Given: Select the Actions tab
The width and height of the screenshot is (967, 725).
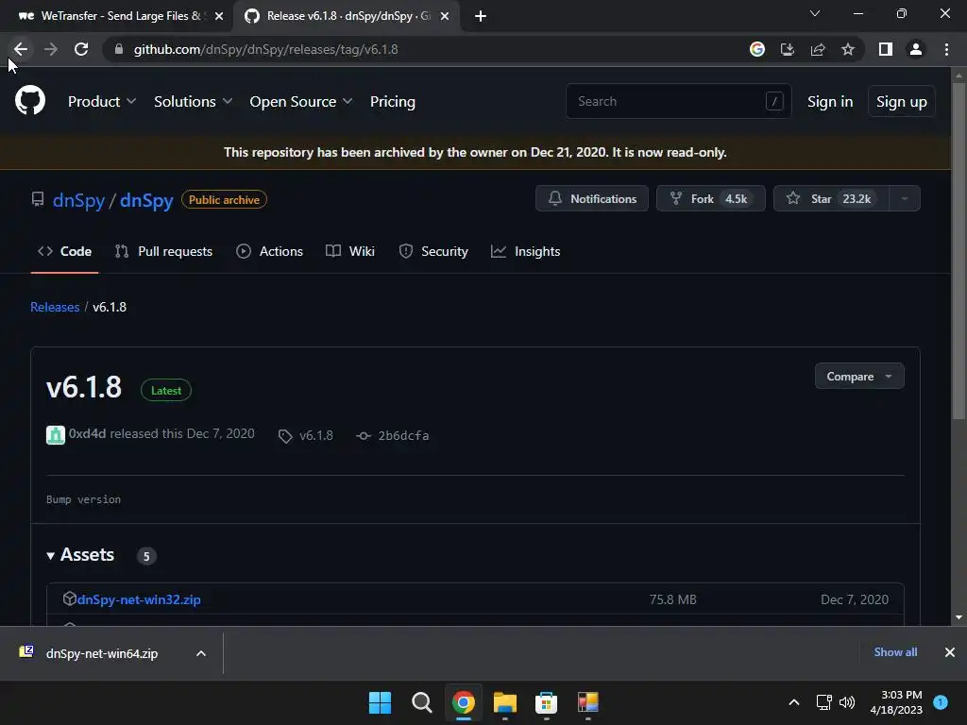Looking at the screenshot, I should click(269, 251).
